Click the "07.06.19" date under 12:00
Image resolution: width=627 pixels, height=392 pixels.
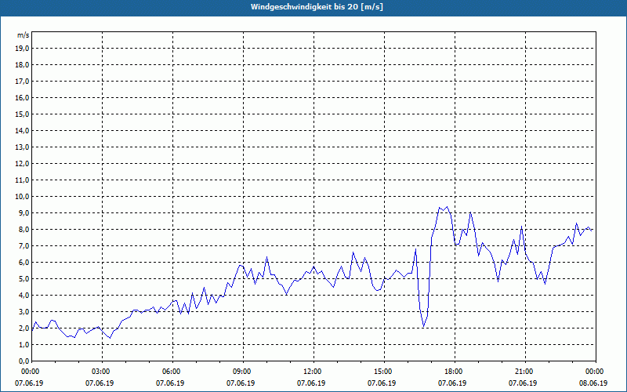click(x=311, y=383)
